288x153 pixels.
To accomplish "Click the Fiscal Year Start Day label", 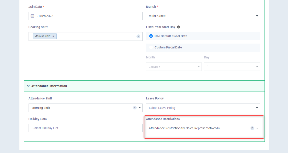I will pos(160,27).
